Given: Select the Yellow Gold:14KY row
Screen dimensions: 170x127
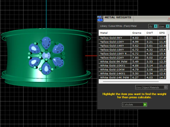Looking at the screenshot, I should pos(132,46).
